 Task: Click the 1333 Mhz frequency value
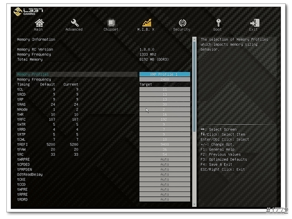148,54
